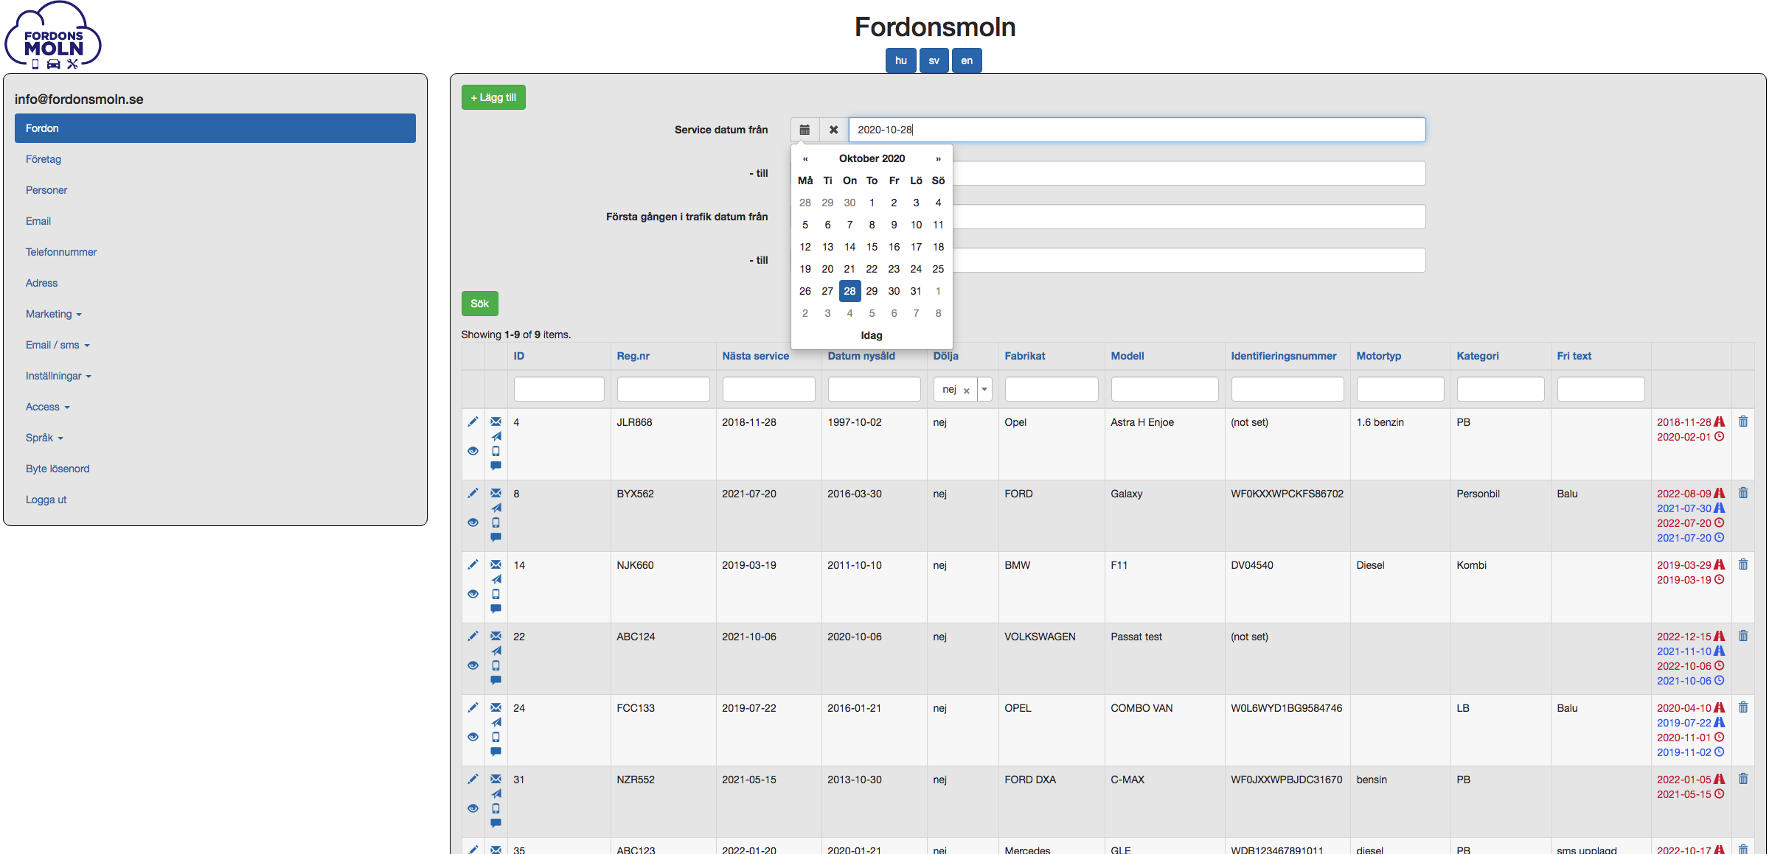Image resolution: width=1772 pixels, height=854 pixels.
Task: Sort table by Kategori column
Action: point(1478,356)
